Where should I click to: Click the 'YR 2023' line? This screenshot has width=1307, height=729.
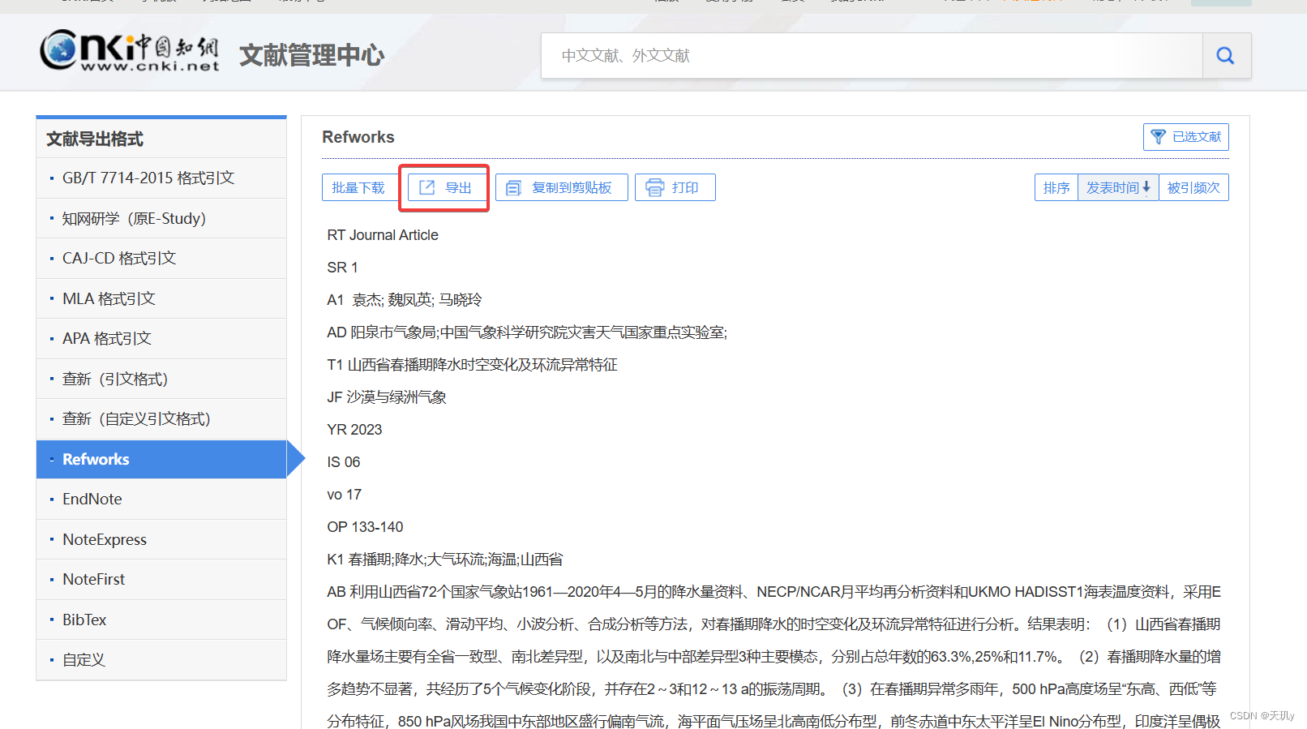[354, 430]
